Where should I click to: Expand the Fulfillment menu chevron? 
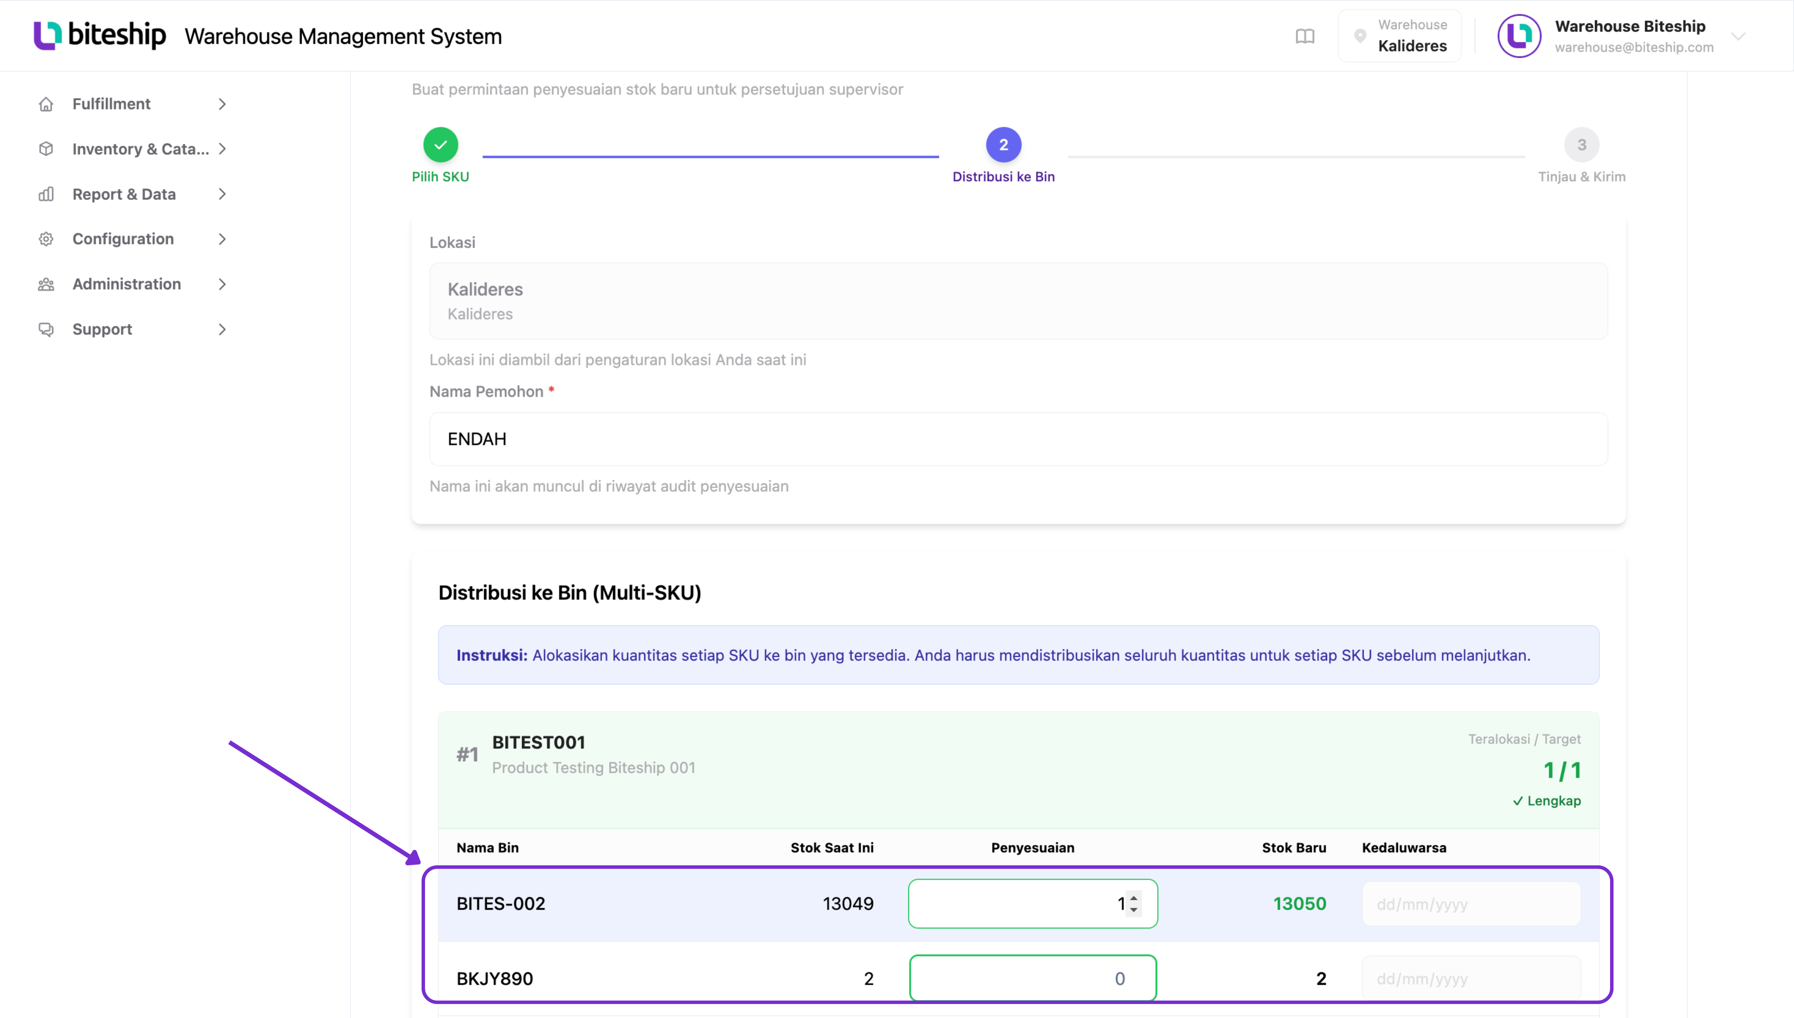click(x=222, y=104)
